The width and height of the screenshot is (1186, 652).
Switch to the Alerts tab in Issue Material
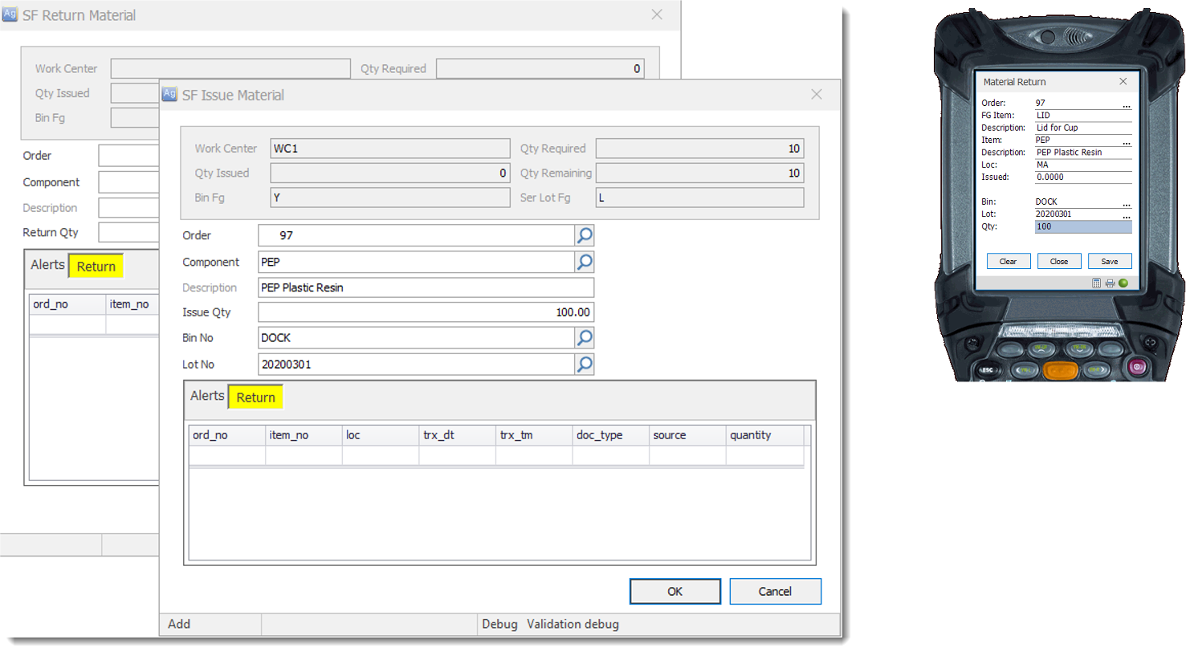[x=207, y=396]
